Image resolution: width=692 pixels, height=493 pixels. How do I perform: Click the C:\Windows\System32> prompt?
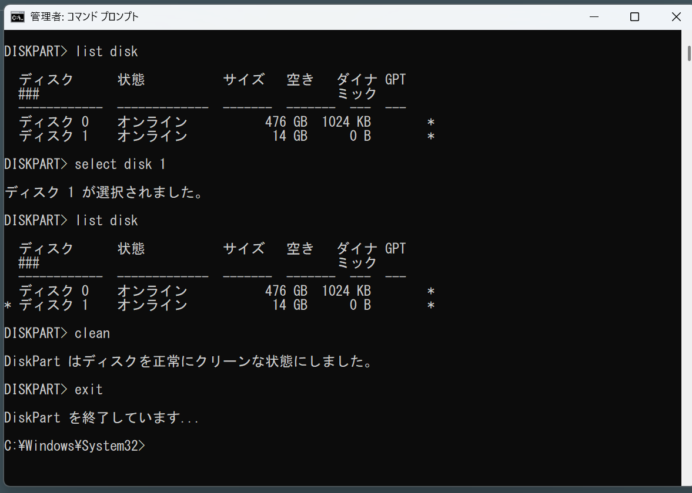[73, 446]
